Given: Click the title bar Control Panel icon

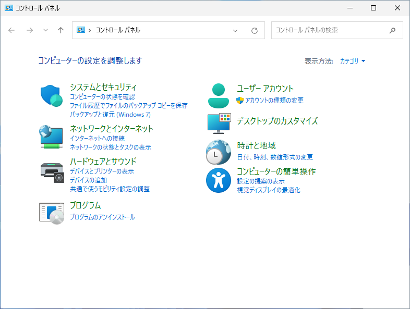Looking at the screenshot, I should click(x=9, y=8).
